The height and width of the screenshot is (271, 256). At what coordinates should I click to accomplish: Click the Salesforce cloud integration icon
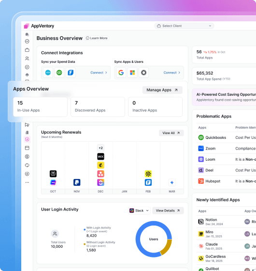[x=48, y=73]
